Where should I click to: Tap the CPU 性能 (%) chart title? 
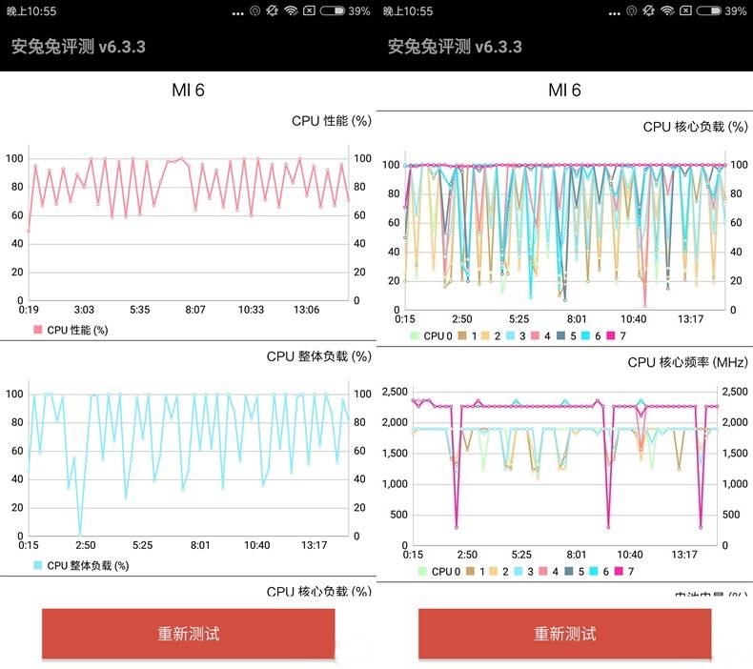pyautogui.click(x=331, y=121)
